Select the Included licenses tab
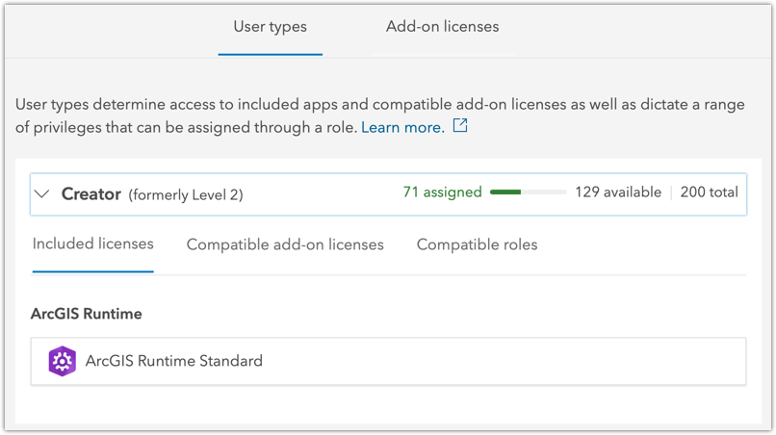This screenshot has width=776, height=435. pos(93,244)
